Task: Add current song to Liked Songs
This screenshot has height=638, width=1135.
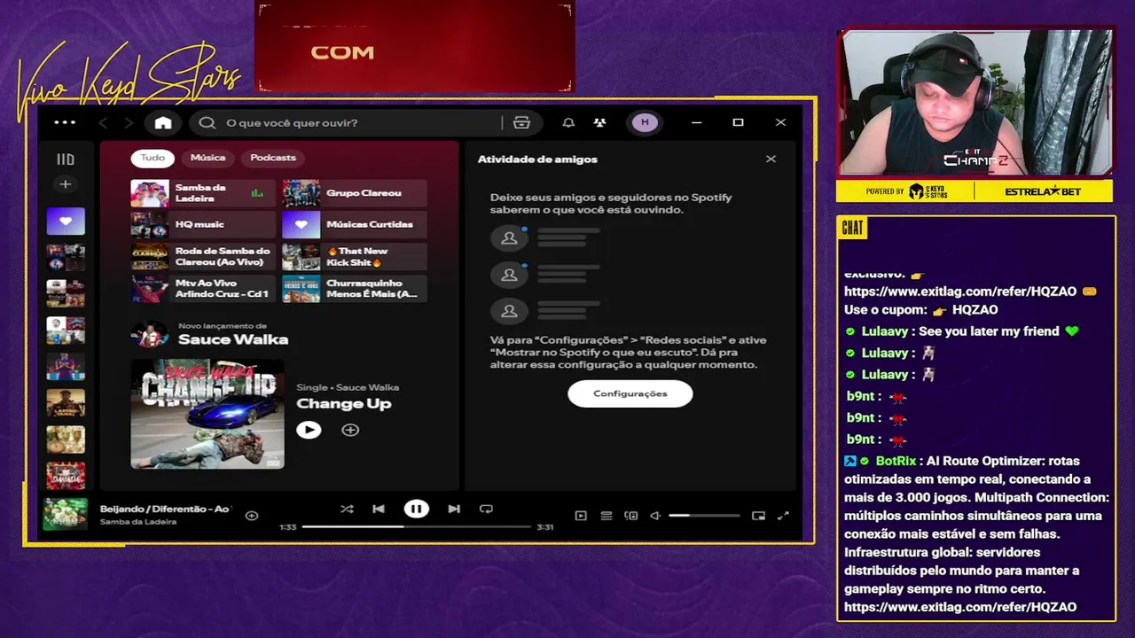Action: pos(252,516)
